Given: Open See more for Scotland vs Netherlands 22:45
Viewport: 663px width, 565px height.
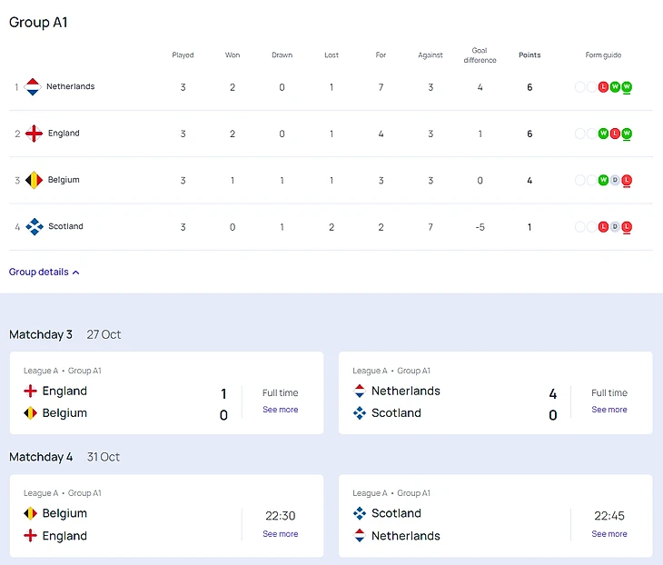Looking at the screenshot, I should 609,534.
